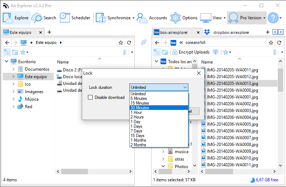The height and width of the screenshot is (187, 286).
Task: Add left pane location to favorites
Action: [x=121, y=42]
